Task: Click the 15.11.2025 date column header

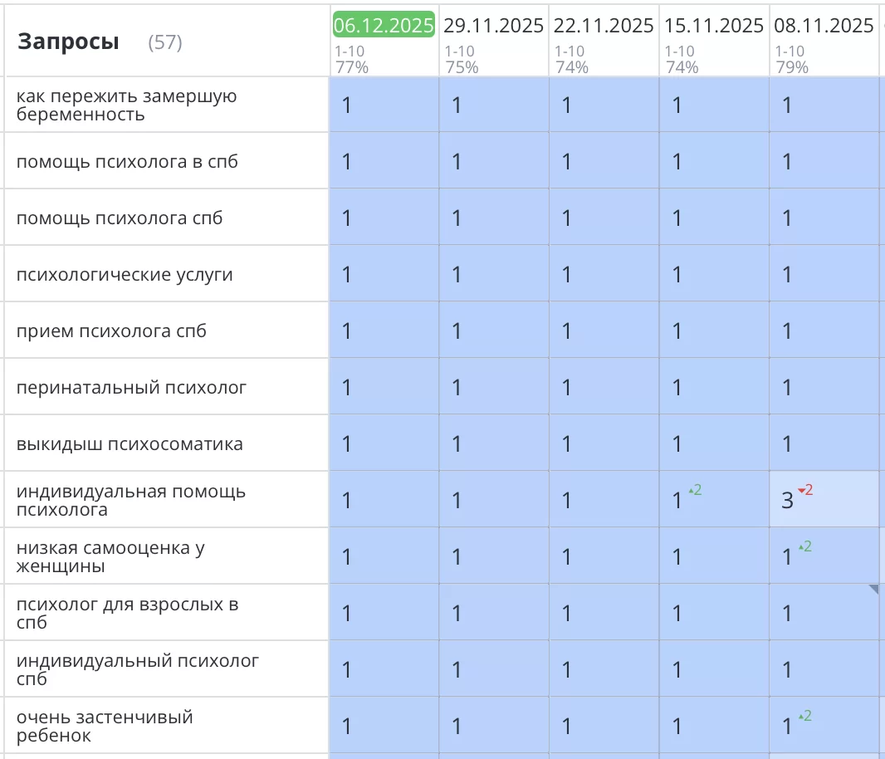Action: tap(713, 26)
